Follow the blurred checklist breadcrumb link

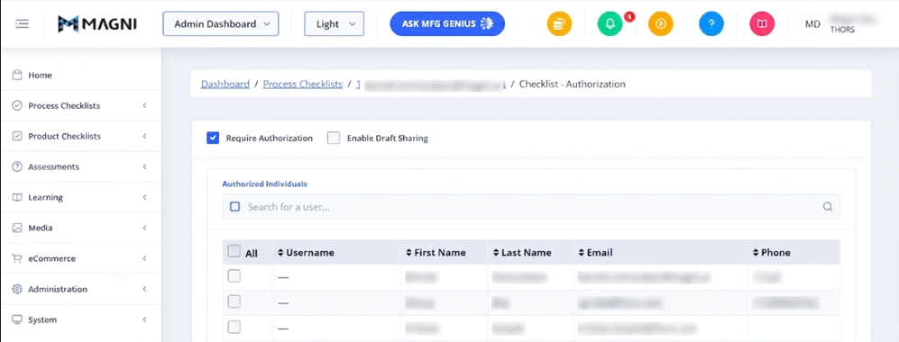(x=431, y=84)
